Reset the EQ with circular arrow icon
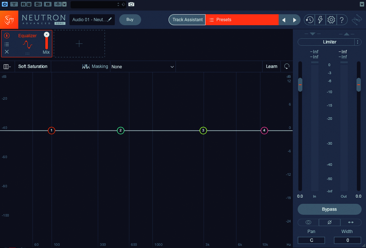 [x=287, y=66]
